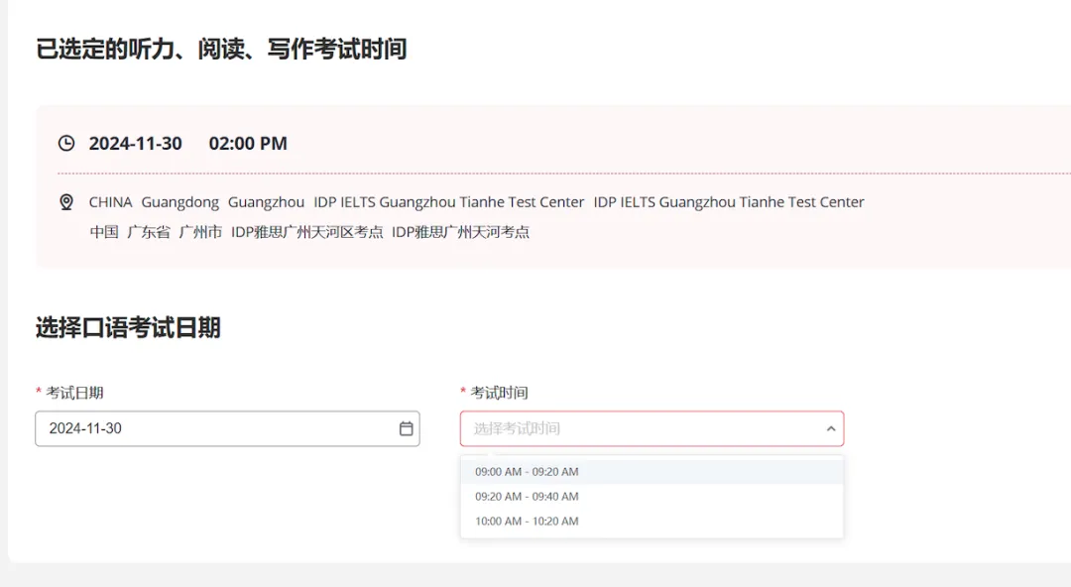
Task: Click the clock icon beside 2024-11-30
Action: [66, 143]
